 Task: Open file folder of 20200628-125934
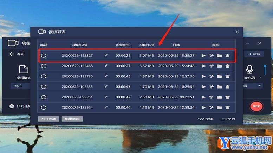[x=219, y=107]
